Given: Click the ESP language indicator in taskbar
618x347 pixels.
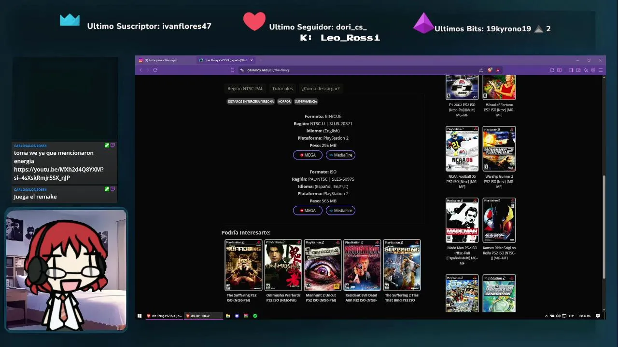Looking at the screenshot, I should coord(571,316).
